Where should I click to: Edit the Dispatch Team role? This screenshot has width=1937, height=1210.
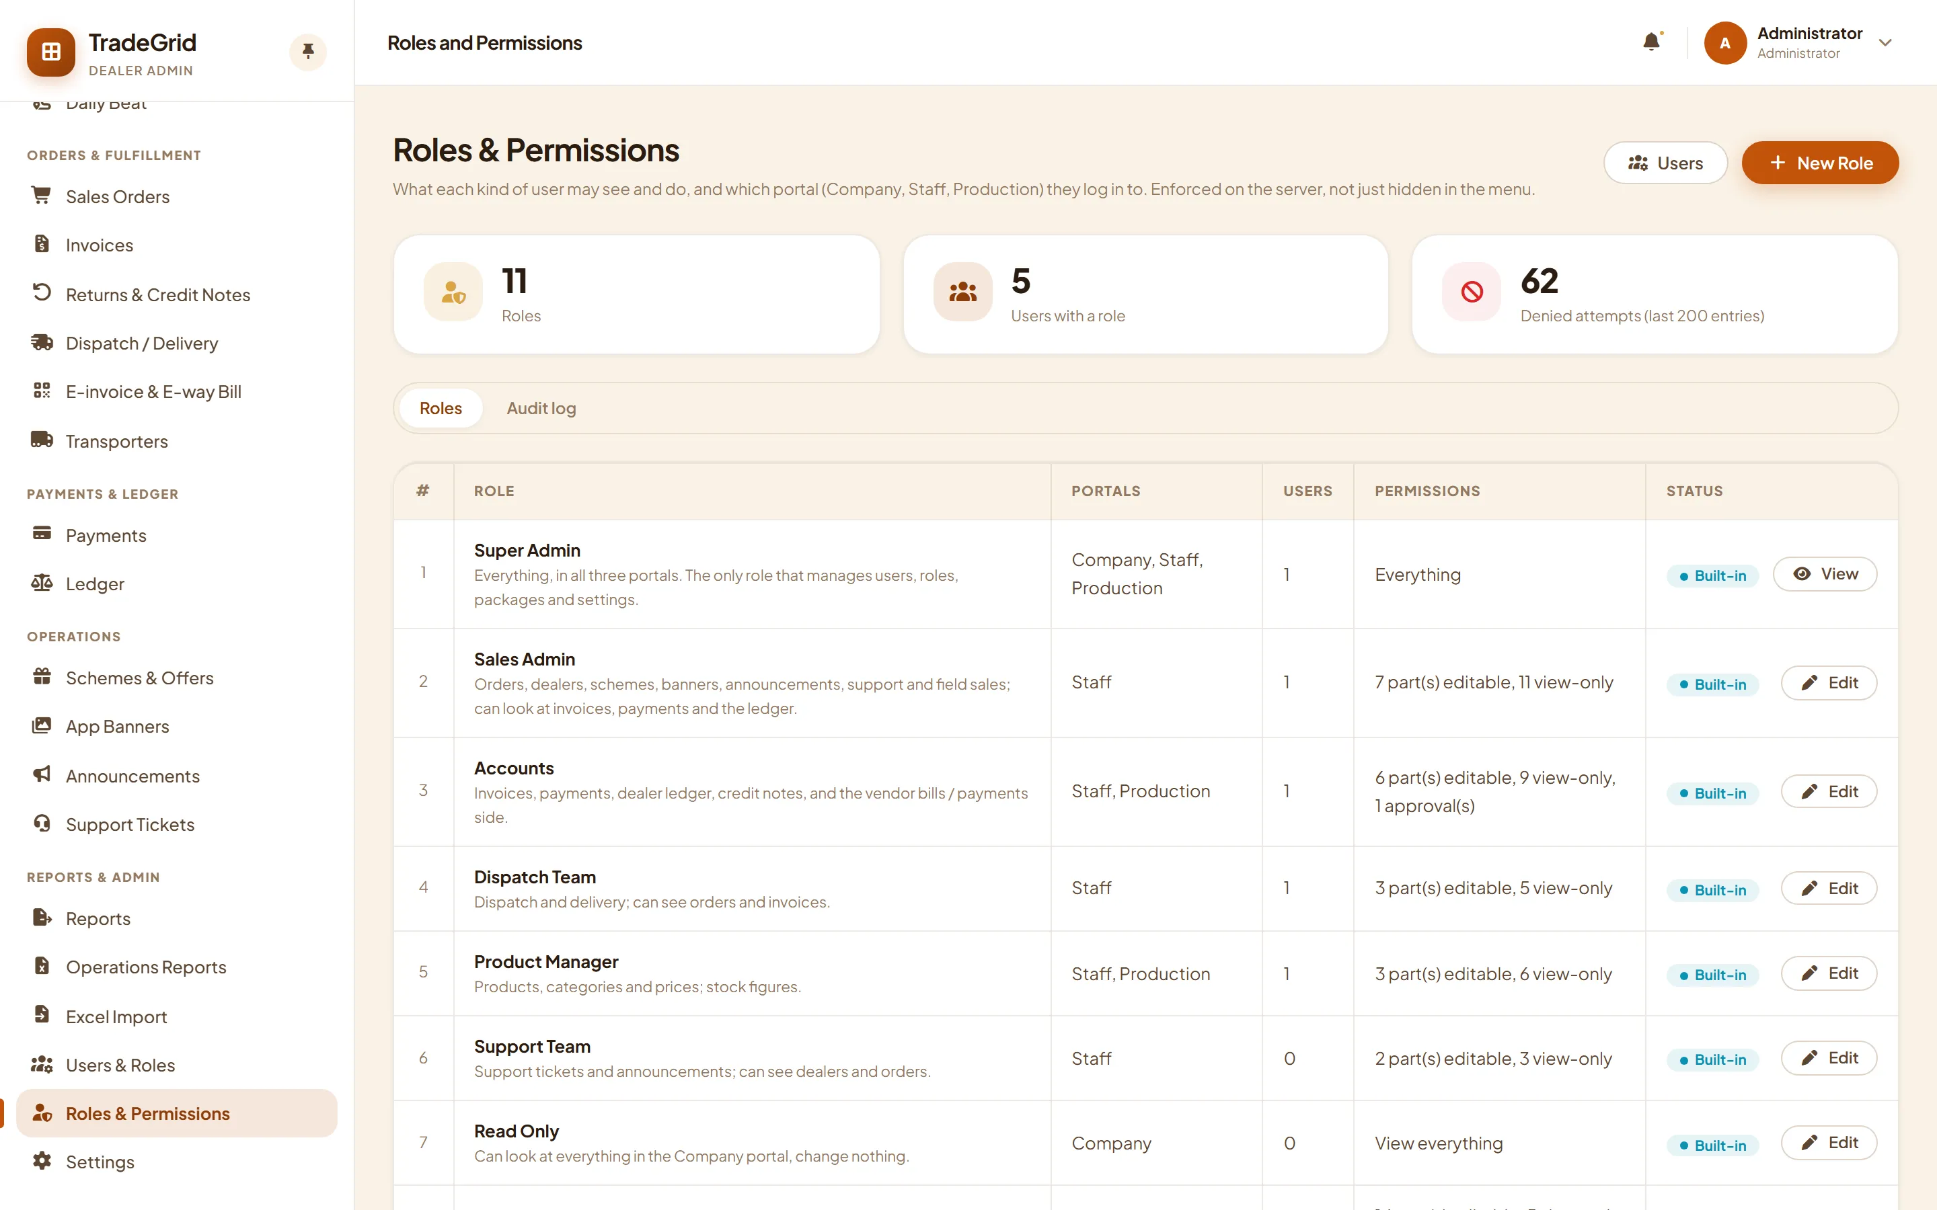pos(1829,888)
